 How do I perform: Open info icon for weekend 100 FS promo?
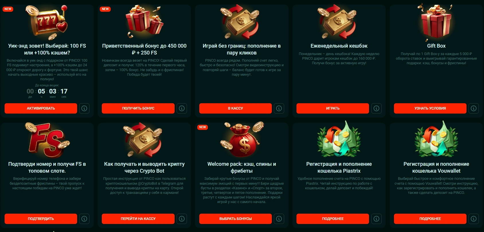click(x=84, y=108)
